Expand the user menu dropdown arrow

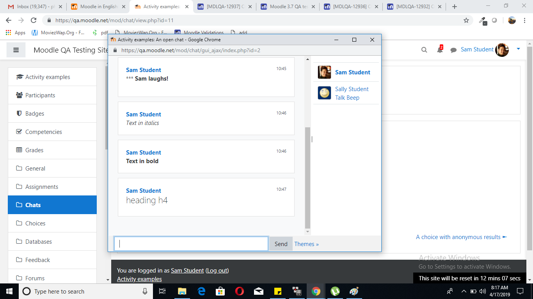coord(518,49)
